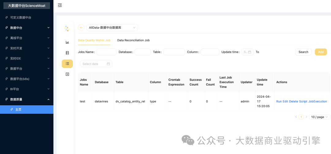The width and height of the screenshot is (331, 154).
Task: Open the bottom document panel icon
Action: coord(67,74)
